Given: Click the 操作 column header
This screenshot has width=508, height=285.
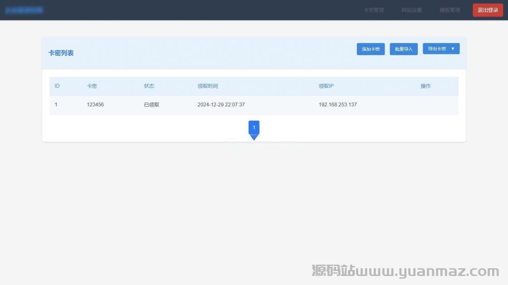Looking at the screenshot, I should pyautogui.click(x=426, y=86).
